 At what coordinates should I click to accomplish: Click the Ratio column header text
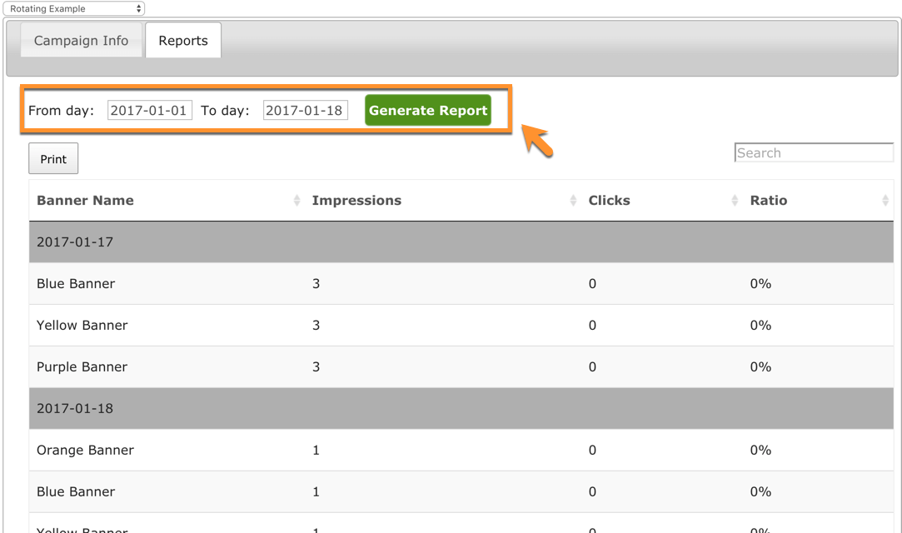point(768,201)
